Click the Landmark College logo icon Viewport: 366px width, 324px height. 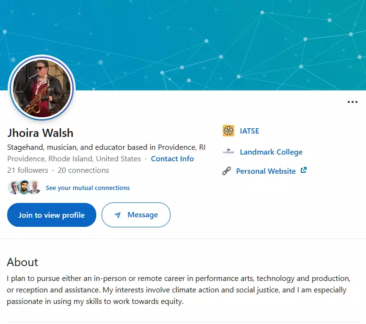coord(229,152)
